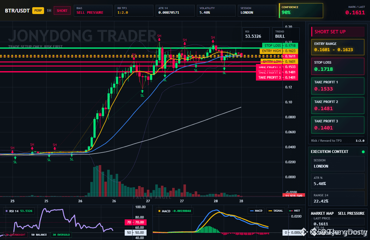370x240 pixels.
Task: Click the 0.10 price axis label
Action: coord(288,102)
